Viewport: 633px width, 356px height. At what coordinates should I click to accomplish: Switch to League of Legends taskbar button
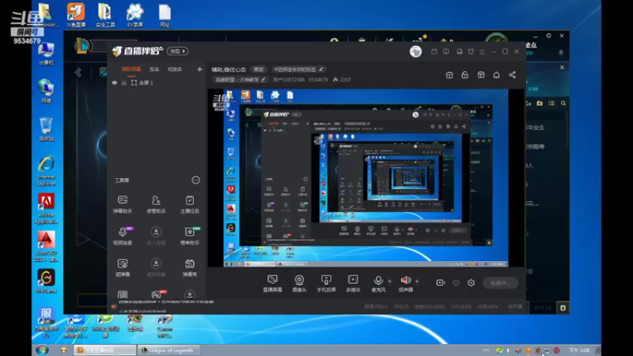click(167, 350)
